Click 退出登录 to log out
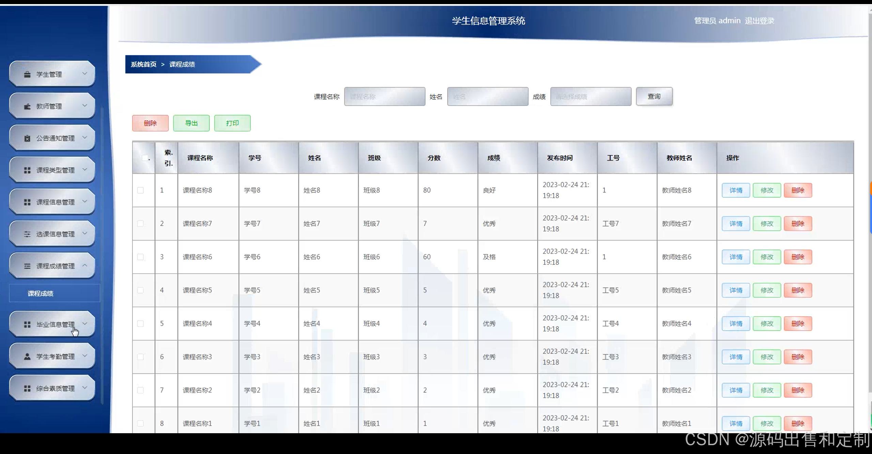This screenshot has height=454, width=872. (759, 21)
